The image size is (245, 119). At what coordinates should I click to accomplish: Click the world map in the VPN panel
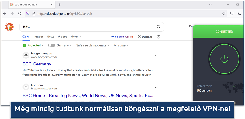click(233, 88)
